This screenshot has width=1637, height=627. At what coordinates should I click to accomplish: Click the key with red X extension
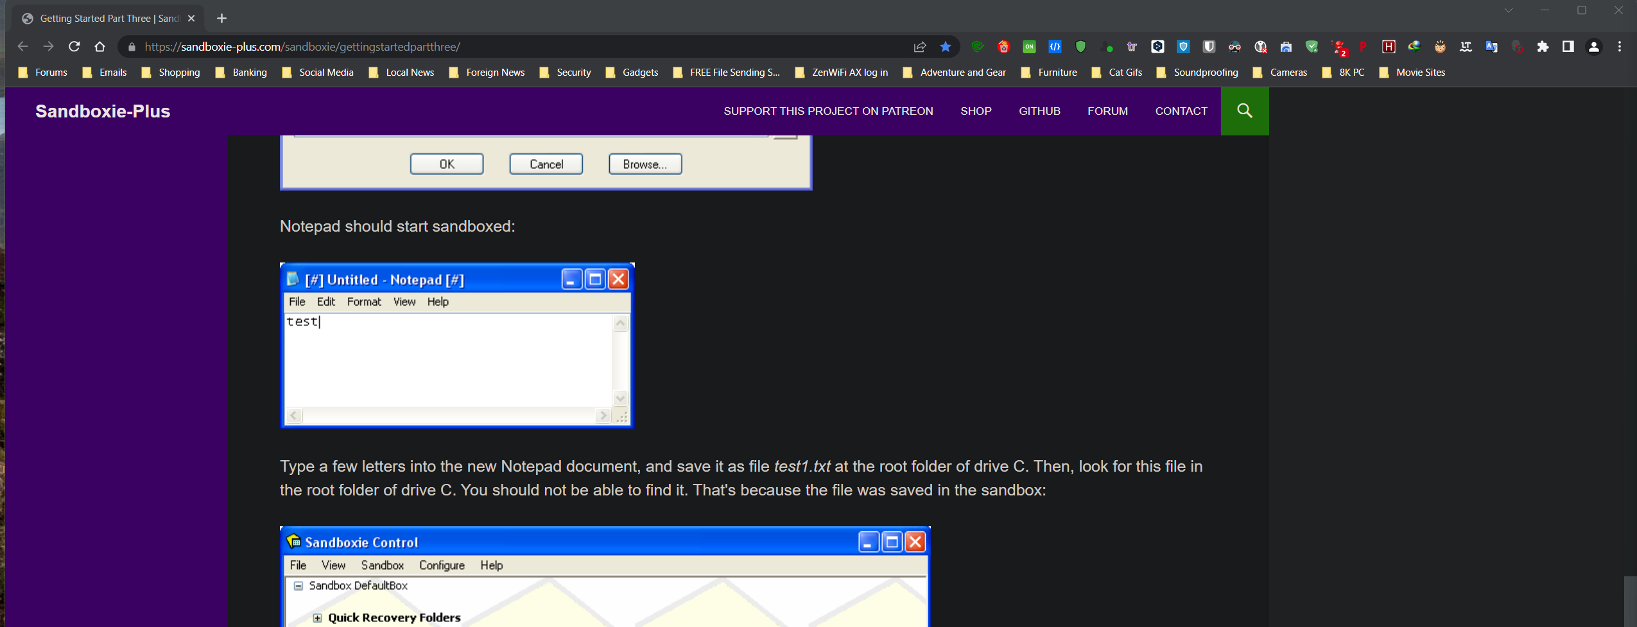[x=1260, y=47]
